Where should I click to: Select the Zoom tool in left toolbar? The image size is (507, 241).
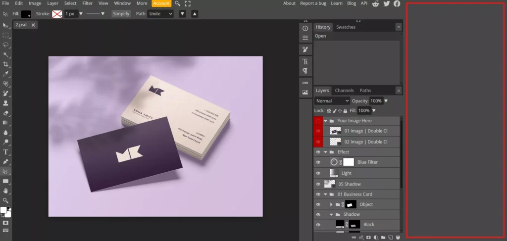pyautogui.click(x=5, y=200)
